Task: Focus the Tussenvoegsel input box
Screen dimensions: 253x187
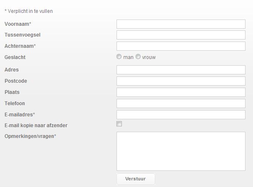Action: pos(181,35)
